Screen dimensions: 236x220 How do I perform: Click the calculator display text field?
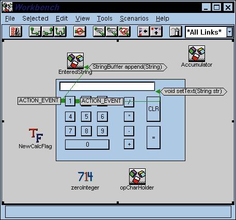[107, 86]
